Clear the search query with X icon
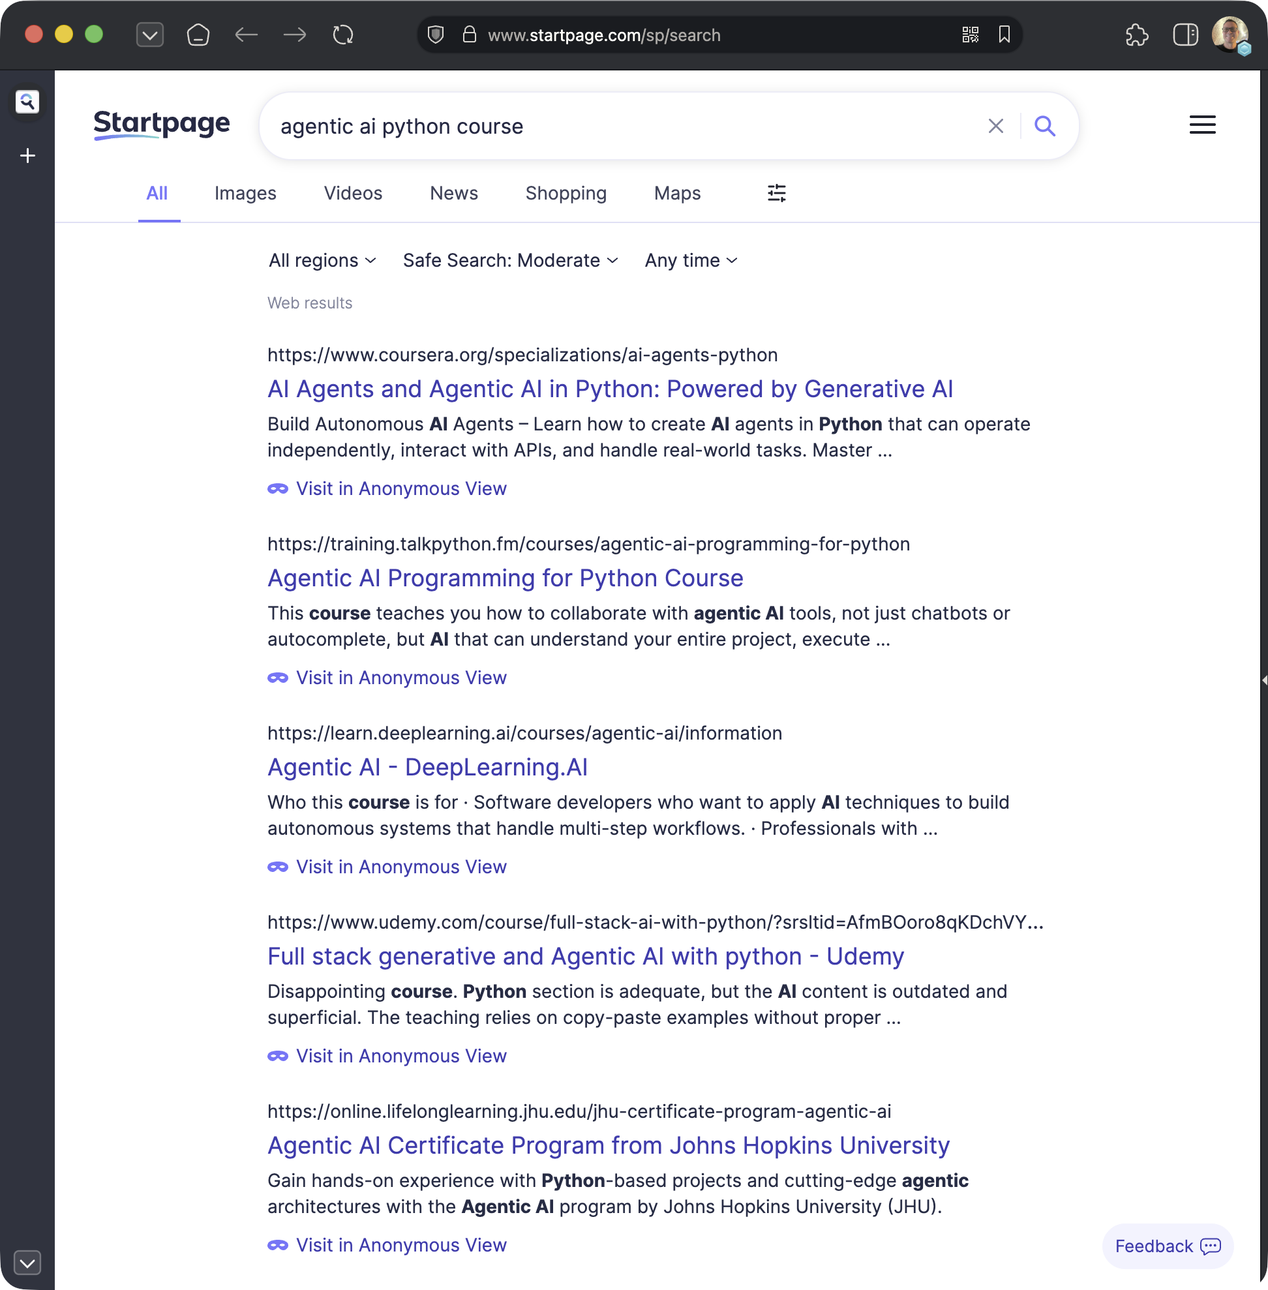The image size is (1268, 1290). 995,126
